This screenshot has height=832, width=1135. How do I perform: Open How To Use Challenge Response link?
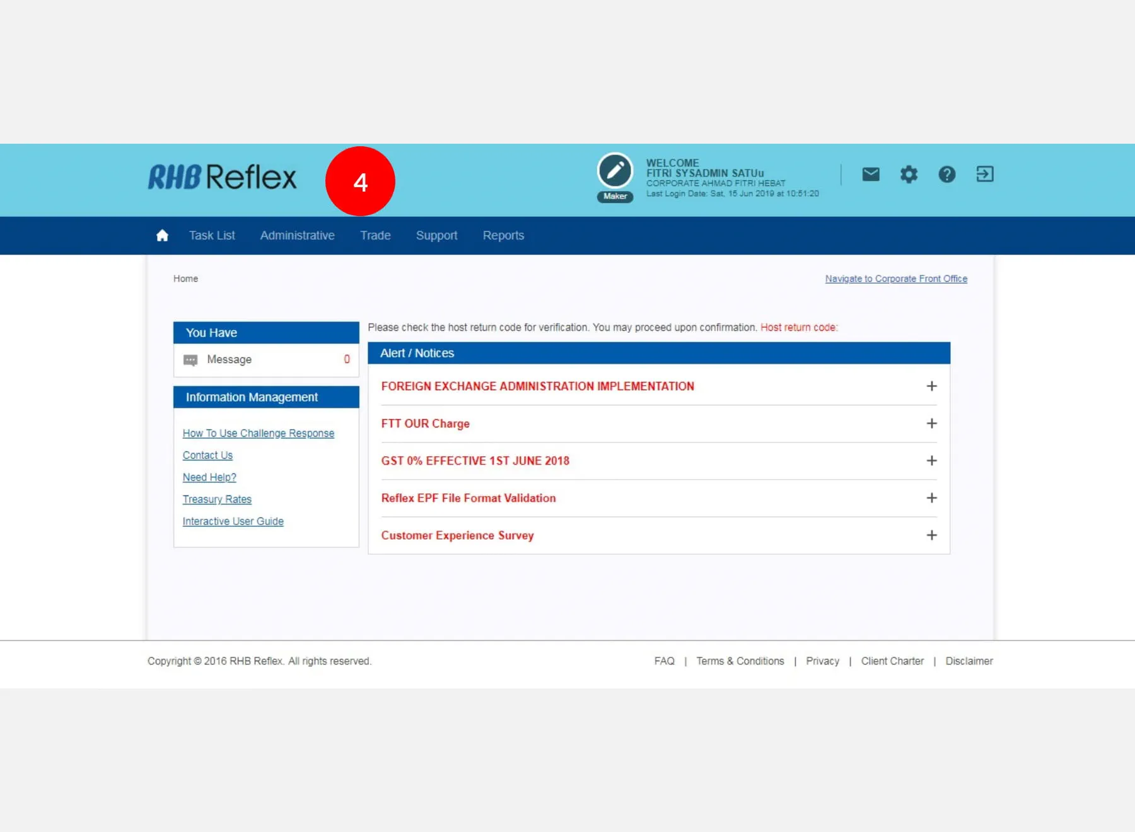click(259, 433)
